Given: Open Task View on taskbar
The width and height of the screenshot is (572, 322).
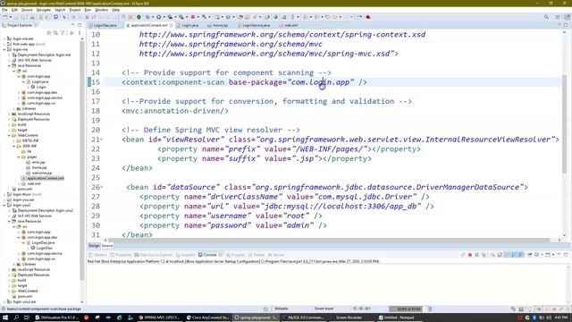Looking at the screenshot, I should click(26, 318).
